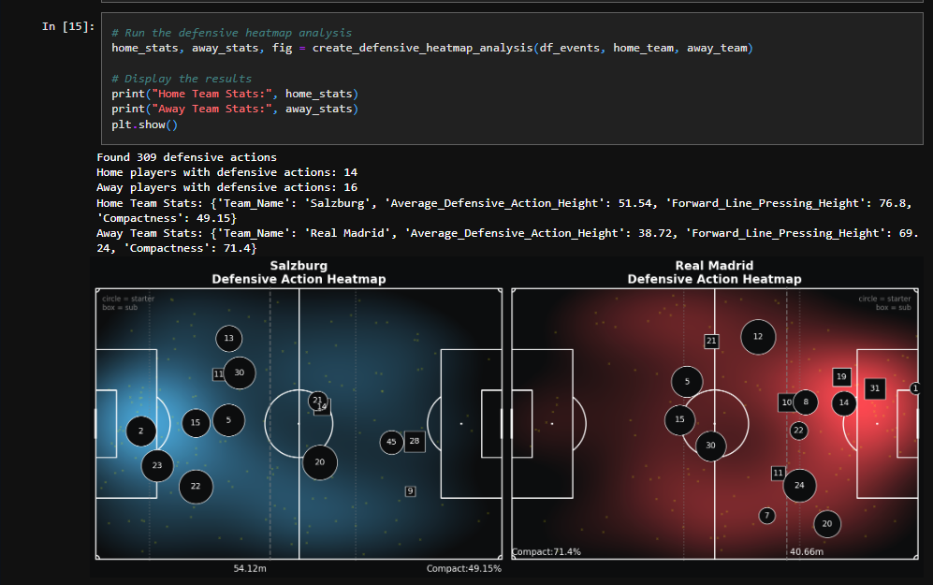The image size is (933, 585).
Task: Click Salzburg player 13 circle marker
Action: (229, 338)
